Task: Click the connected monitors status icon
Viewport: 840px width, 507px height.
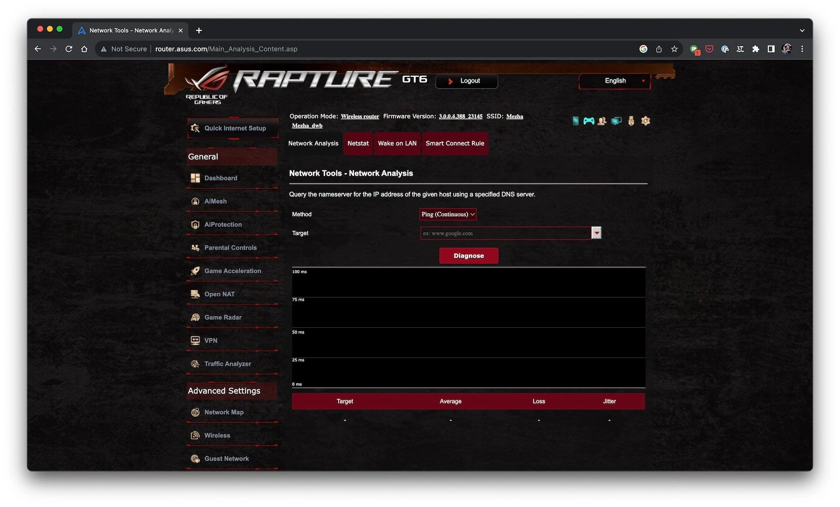Action: pyautogui.click(x=616, y=121)
